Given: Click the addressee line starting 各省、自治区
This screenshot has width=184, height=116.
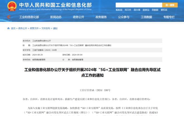Looking at the screenshot, I should pyautogui.click(x=86, y=99).
